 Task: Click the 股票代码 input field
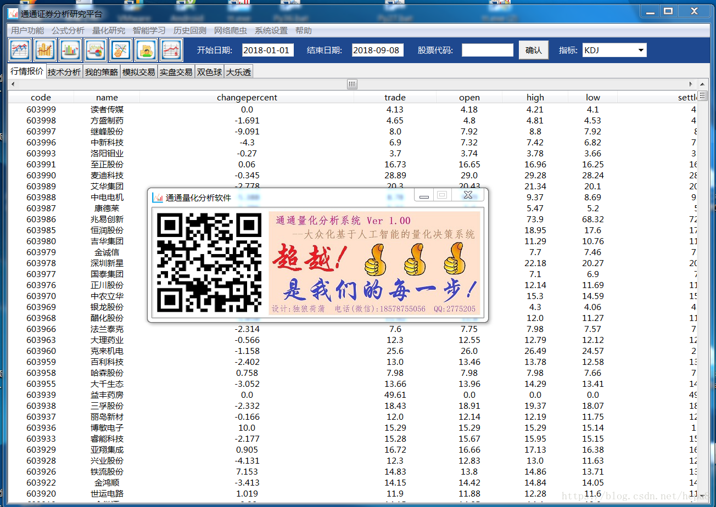pyautogui.click(x=488, y=50)
